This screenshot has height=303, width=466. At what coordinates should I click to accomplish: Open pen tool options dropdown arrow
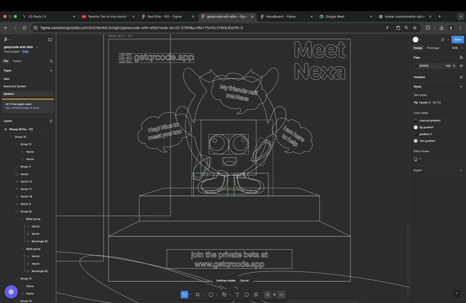(x=230, y=295)
